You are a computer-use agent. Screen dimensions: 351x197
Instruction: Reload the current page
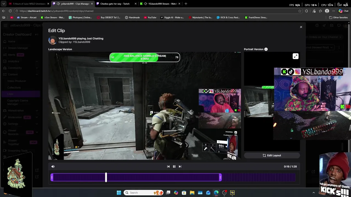coord(10,11)
